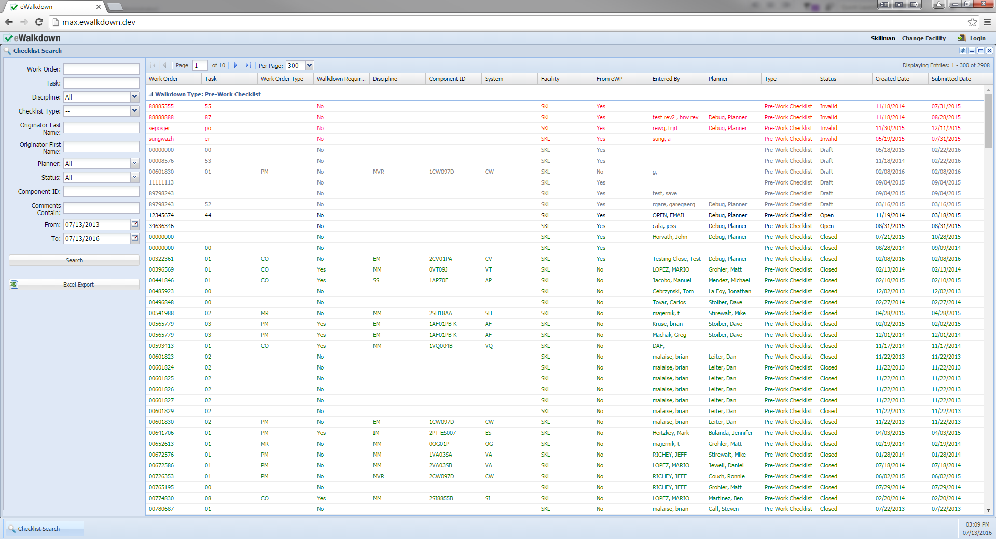Collapse the Pre-Work Checklist group
Screen dimensions: 996x539
pyautogui.click(x=150, y=94)
